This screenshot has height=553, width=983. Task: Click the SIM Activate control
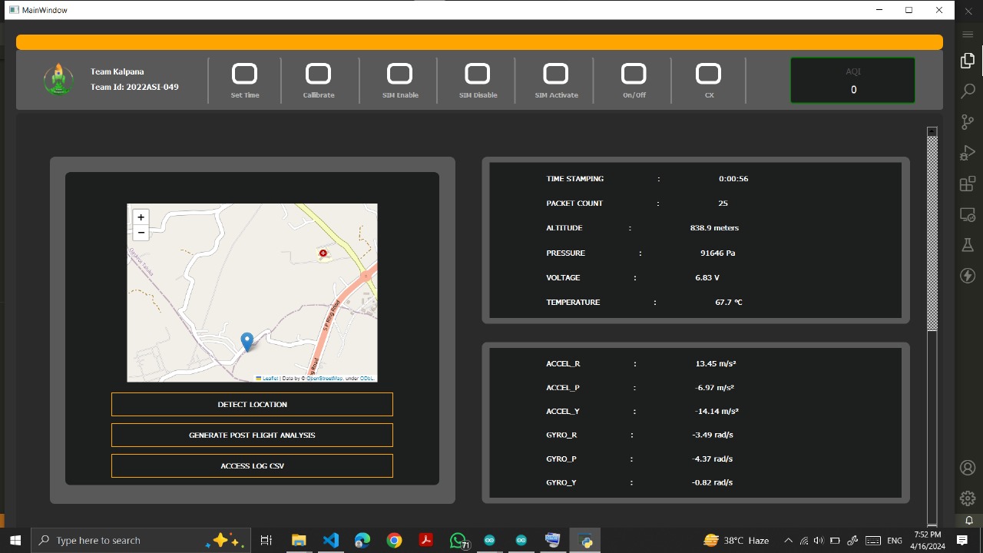[x=556, y=74]
